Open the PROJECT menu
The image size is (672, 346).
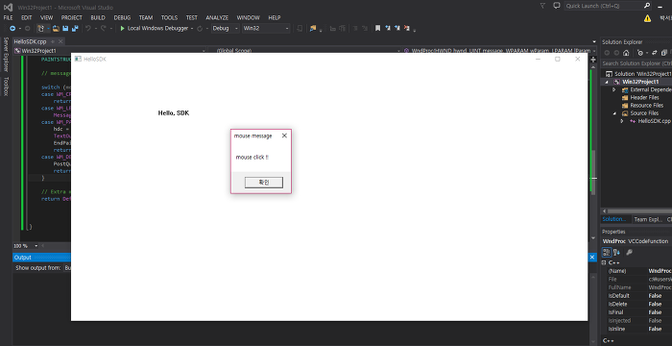pyautogui.click(x=72, y=17)
